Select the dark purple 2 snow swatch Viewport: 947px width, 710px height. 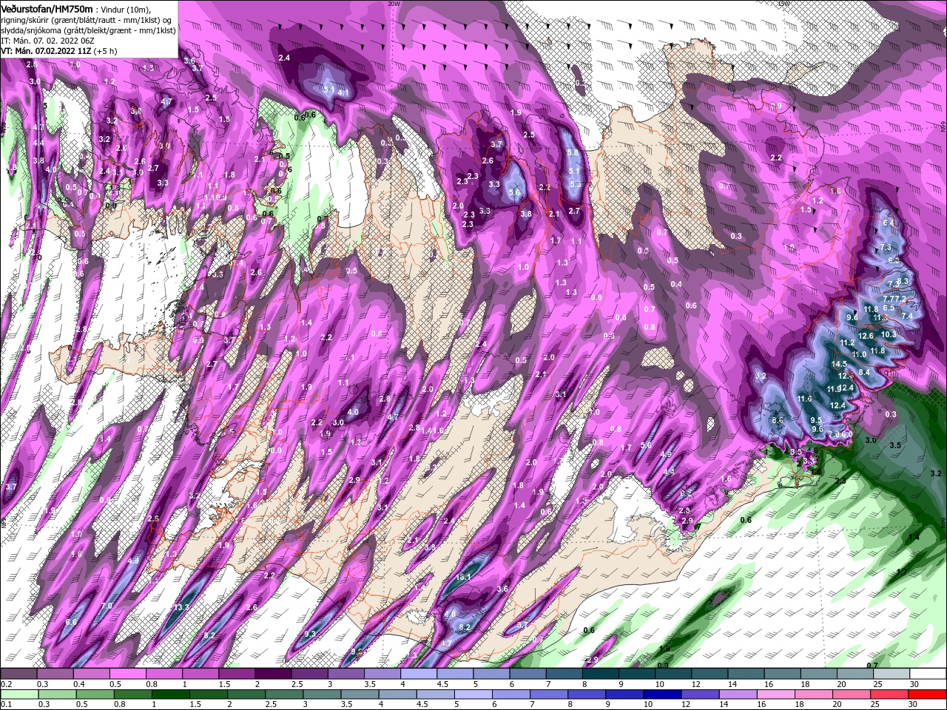273,674
